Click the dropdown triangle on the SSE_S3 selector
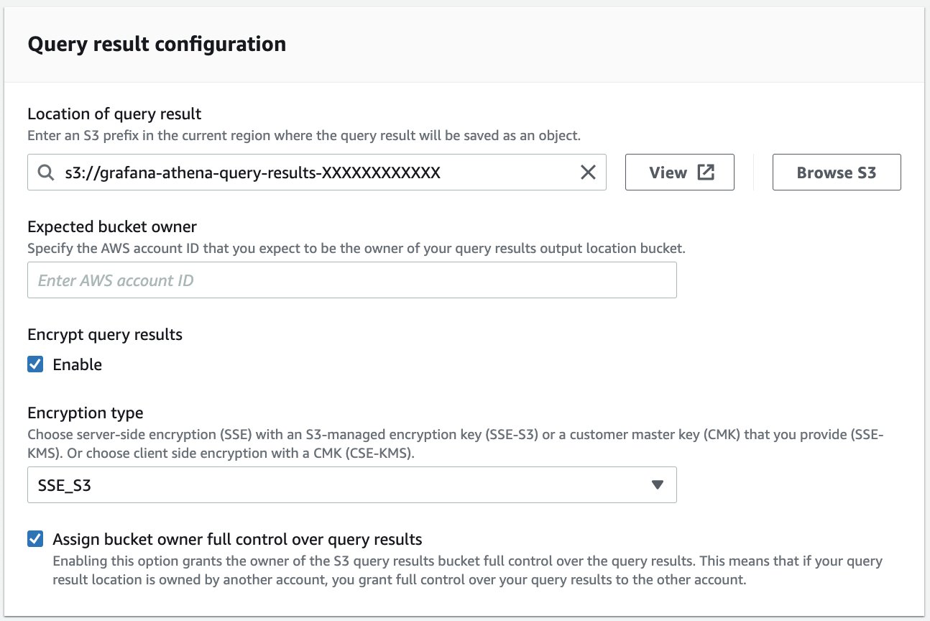Screen dimensions: 930x621 coord(656,484)
